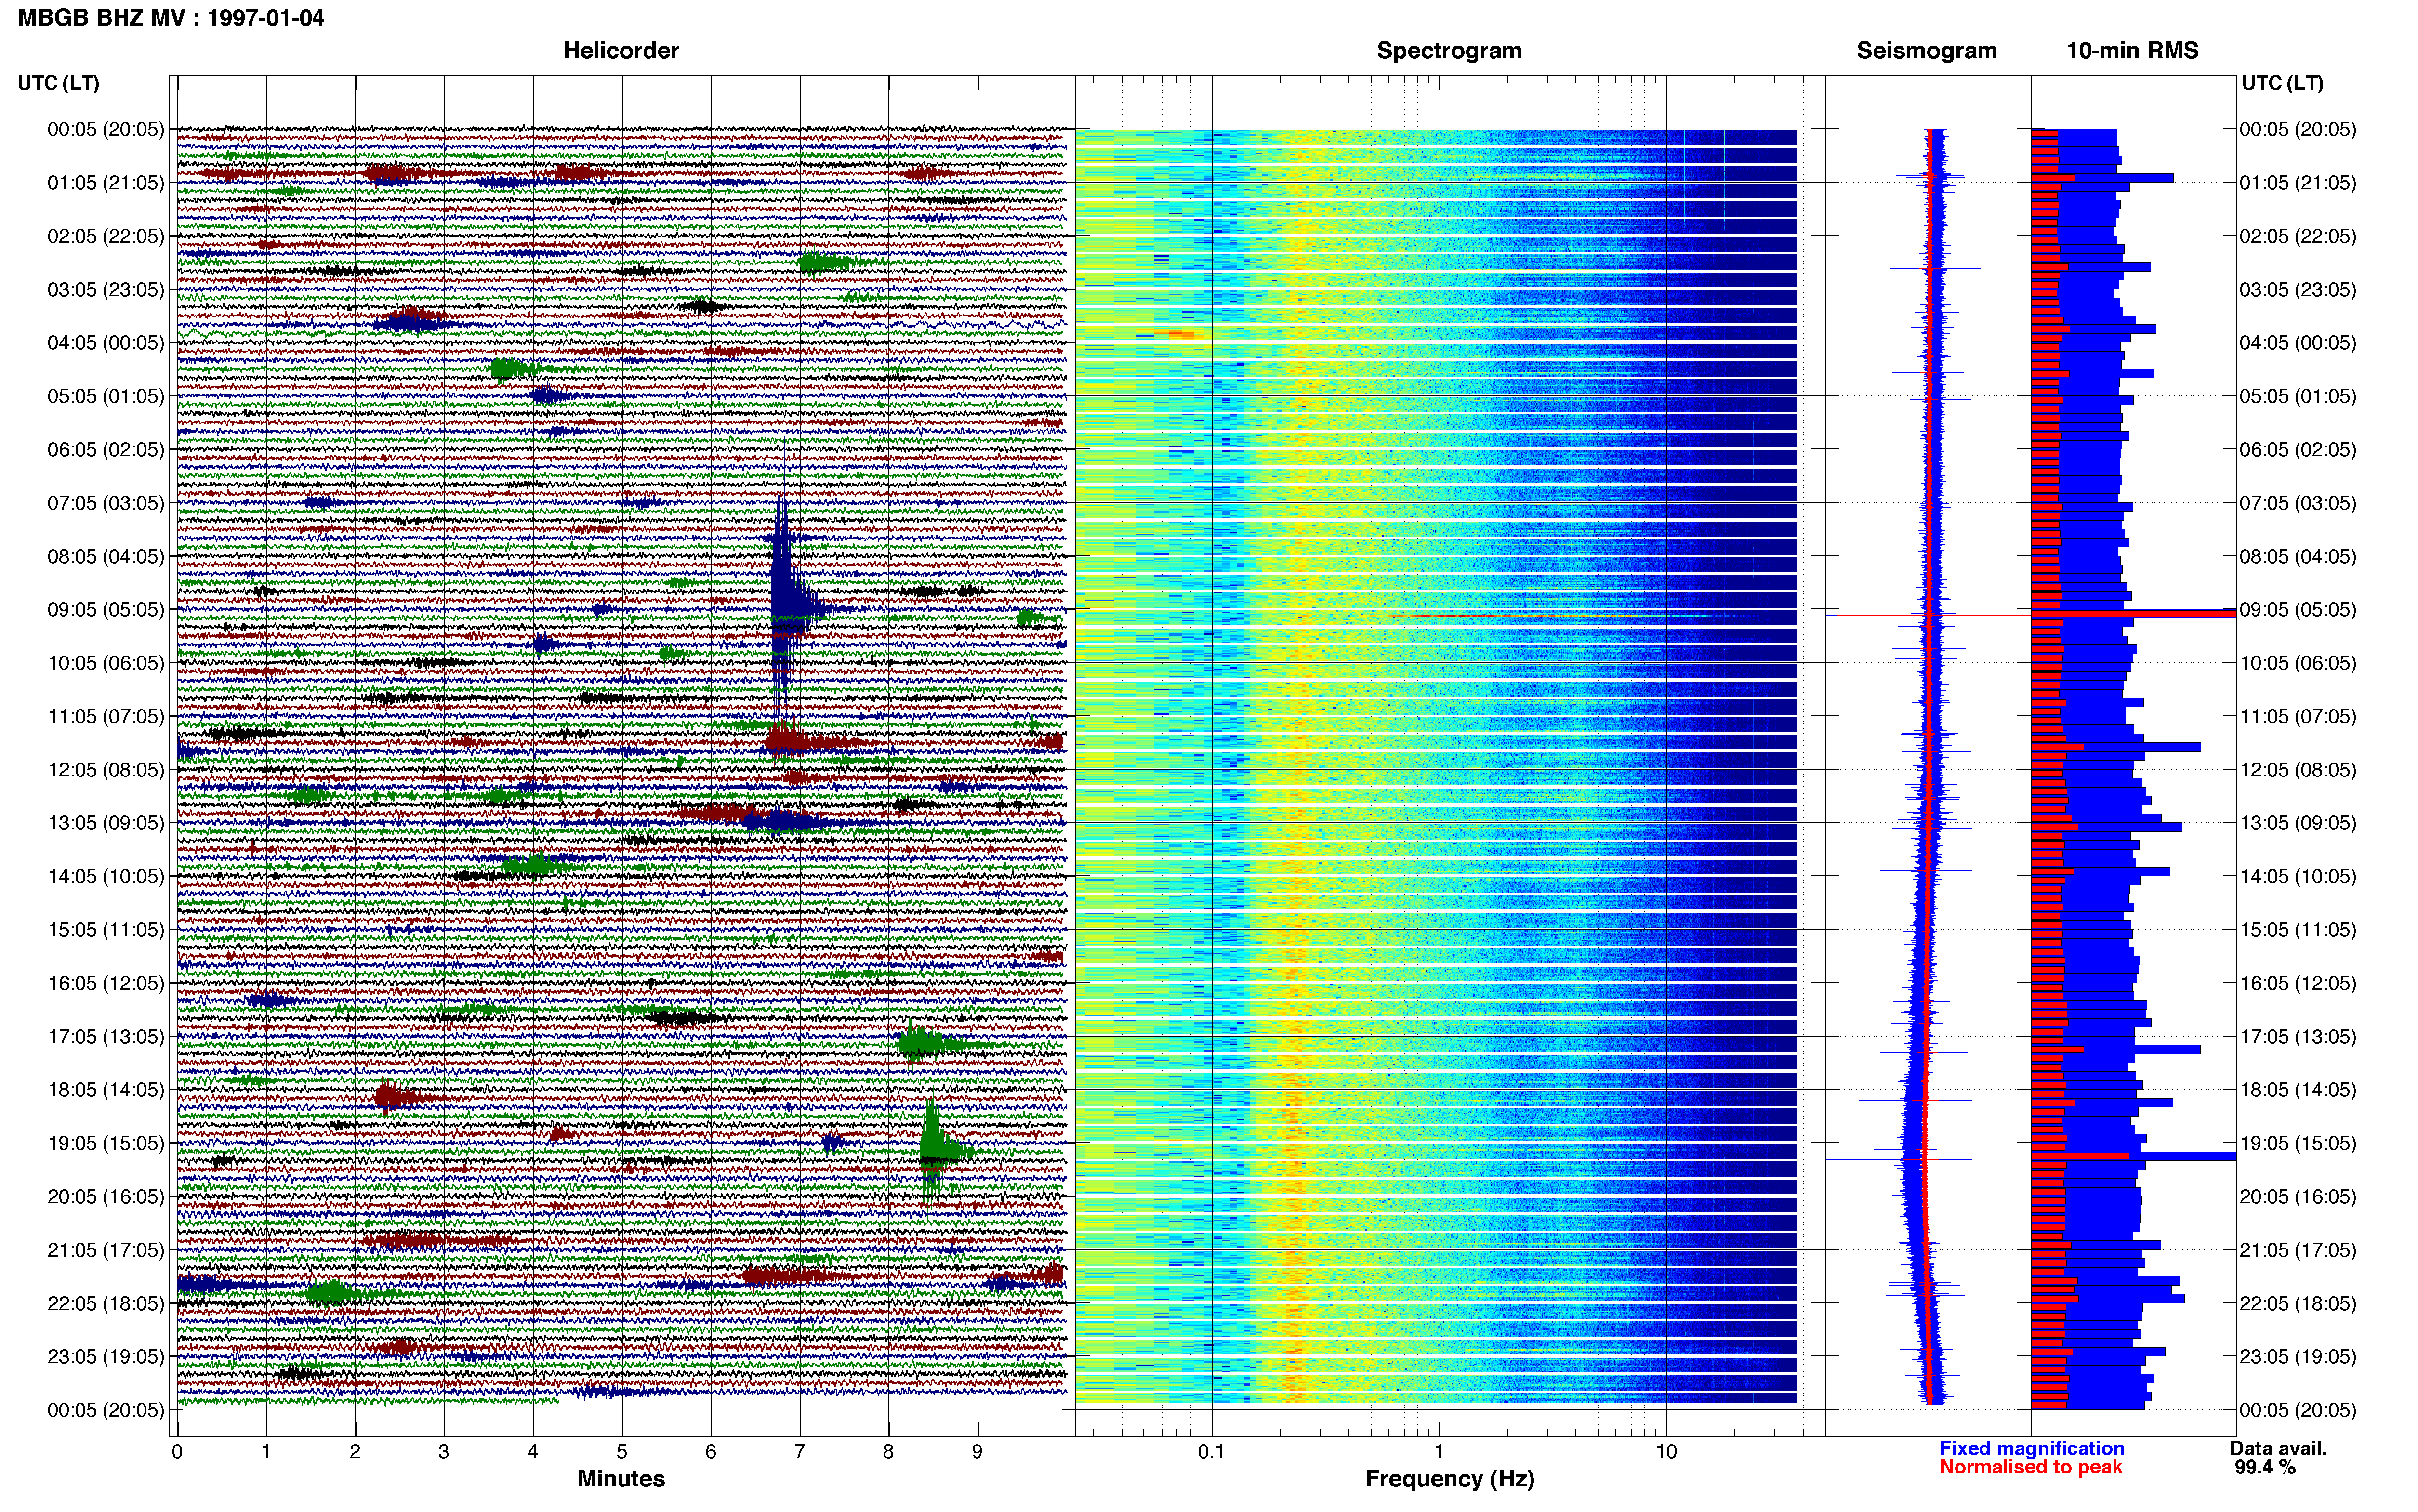Screen dimensions: 2418x1512
Task: Click the left '16:05 (12:05)' time label
Action: [x=106, y=983]
